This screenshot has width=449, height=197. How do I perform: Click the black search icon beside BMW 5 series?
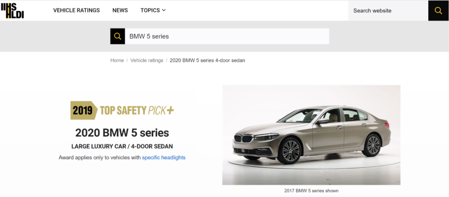pos(117,36)
